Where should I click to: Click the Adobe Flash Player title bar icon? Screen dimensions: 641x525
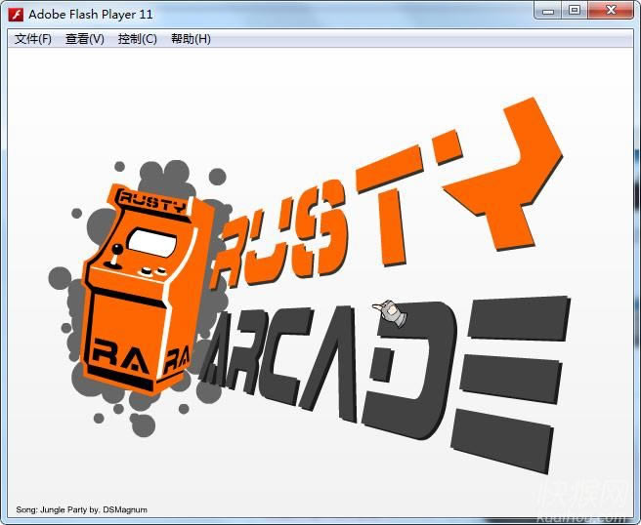click(16, 14)
